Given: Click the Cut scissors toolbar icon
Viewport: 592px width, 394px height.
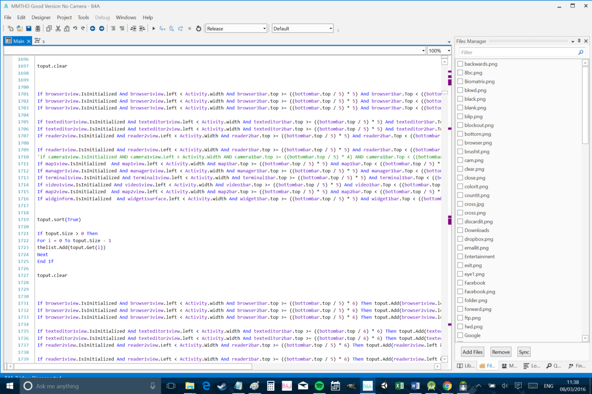Looking at the screenshot, I should pos(58,28).
